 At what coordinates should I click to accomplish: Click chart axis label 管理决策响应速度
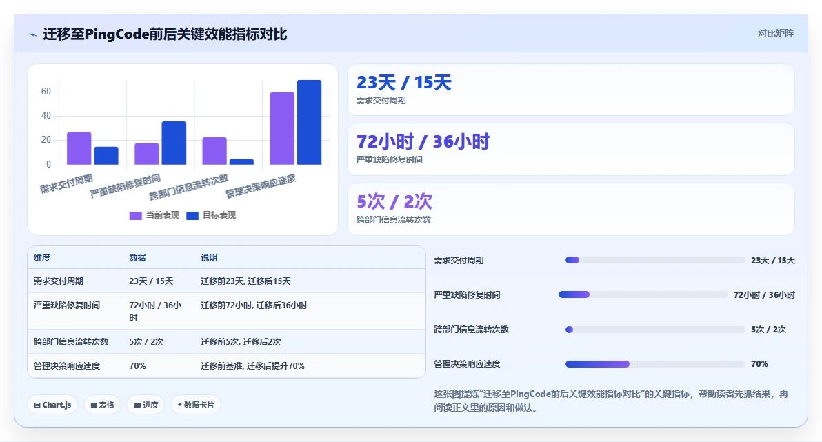pos(261,186)
